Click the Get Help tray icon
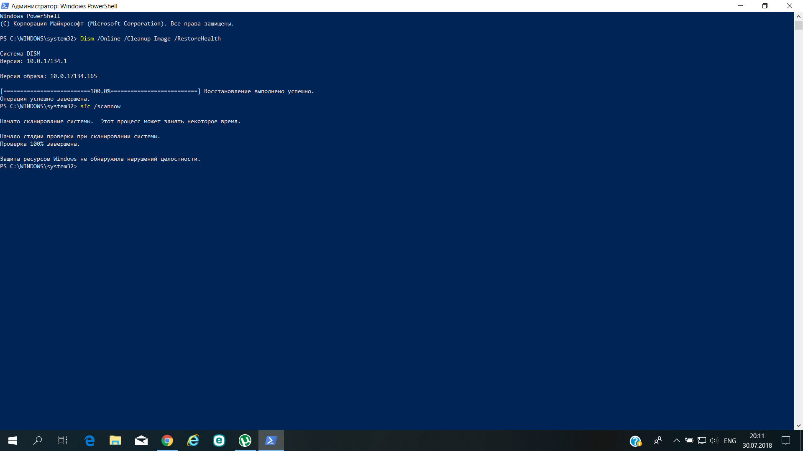Viewport: 803px width, 451px height. pos(636,441)
